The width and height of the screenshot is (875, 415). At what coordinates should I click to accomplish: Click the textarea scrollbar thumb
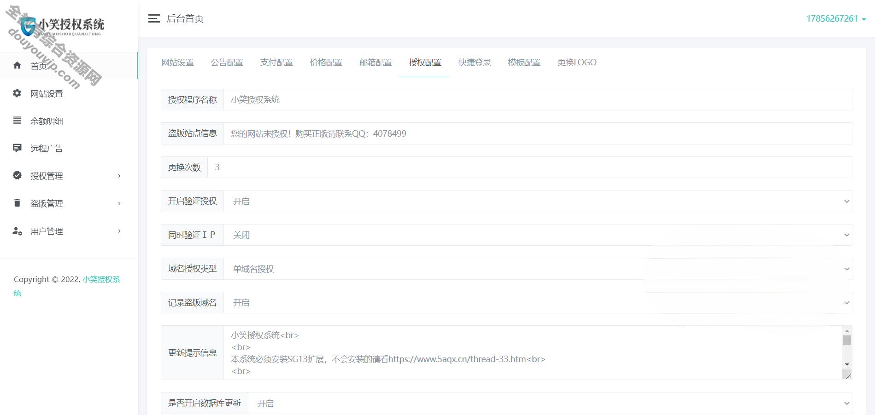[847, 340]
